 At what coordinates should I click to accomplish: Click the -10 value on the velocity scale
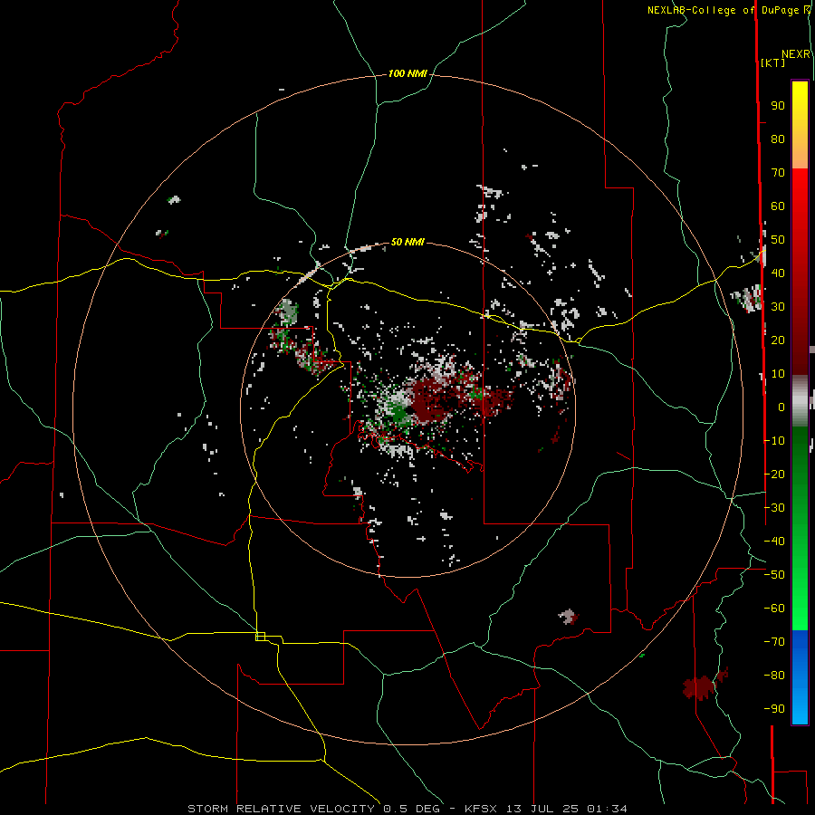774,441
